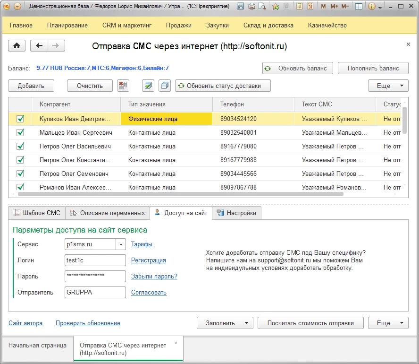
Task: Click the check-all rows icon
Action: click(148, 86)
